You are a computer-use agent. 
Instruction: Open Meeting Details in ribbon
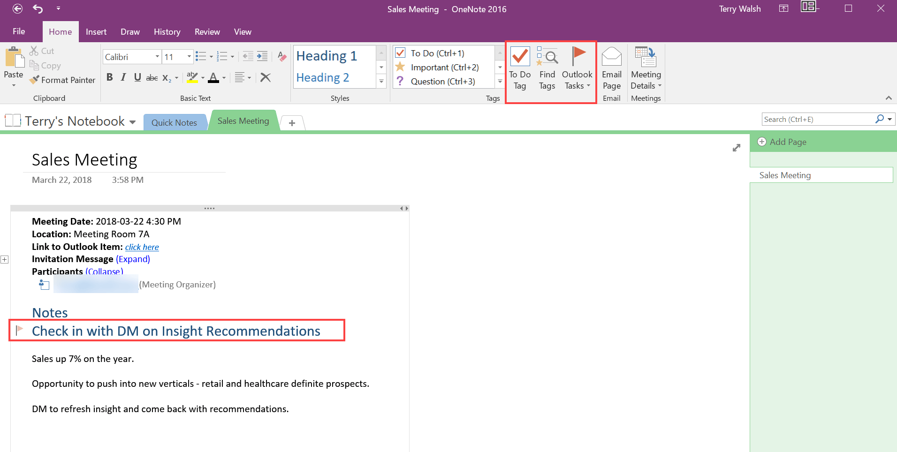coord(646,68)
